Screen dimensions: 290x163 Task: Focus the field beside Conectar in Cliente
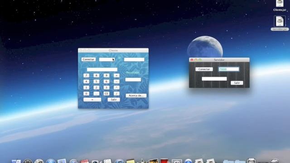107,59
